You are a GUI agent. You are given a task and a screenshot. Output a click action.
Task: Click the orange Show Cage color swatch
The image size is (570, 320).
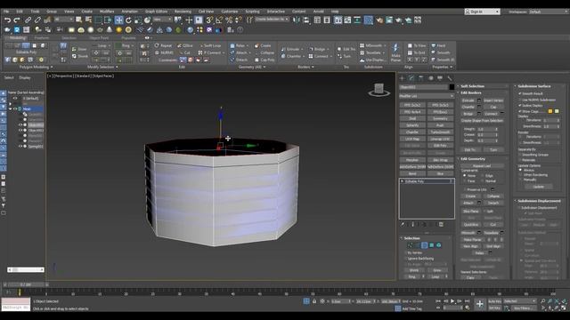[x=550, y=111]
